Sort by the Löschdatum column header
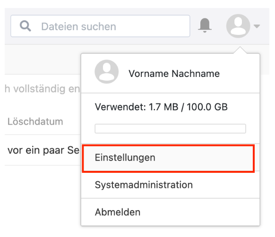The width and height of the screenshot is (275, 237). (x=35, y=121)
